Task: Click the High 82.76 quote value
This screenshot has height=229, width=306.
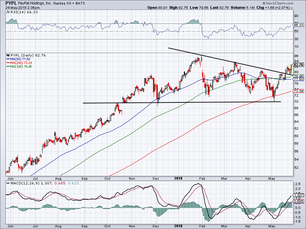Action: coord(178,7)
